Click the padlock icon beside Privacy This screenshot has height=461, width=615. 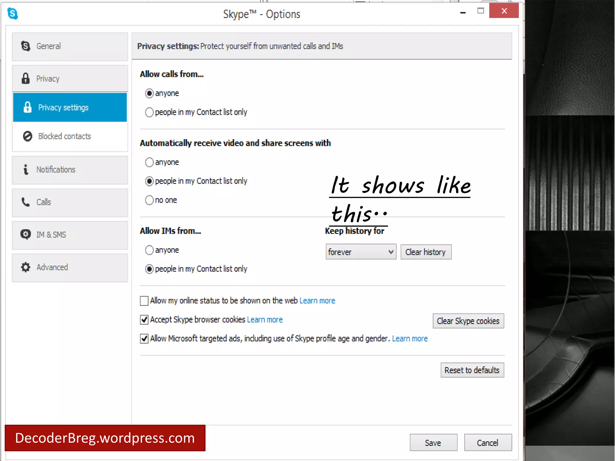pos(26,78)
